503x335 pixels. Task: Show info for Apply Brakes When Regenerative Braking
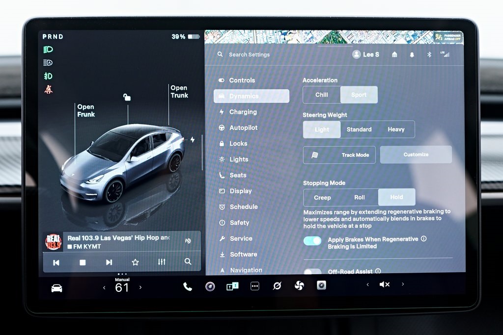[x=424, y=238]
